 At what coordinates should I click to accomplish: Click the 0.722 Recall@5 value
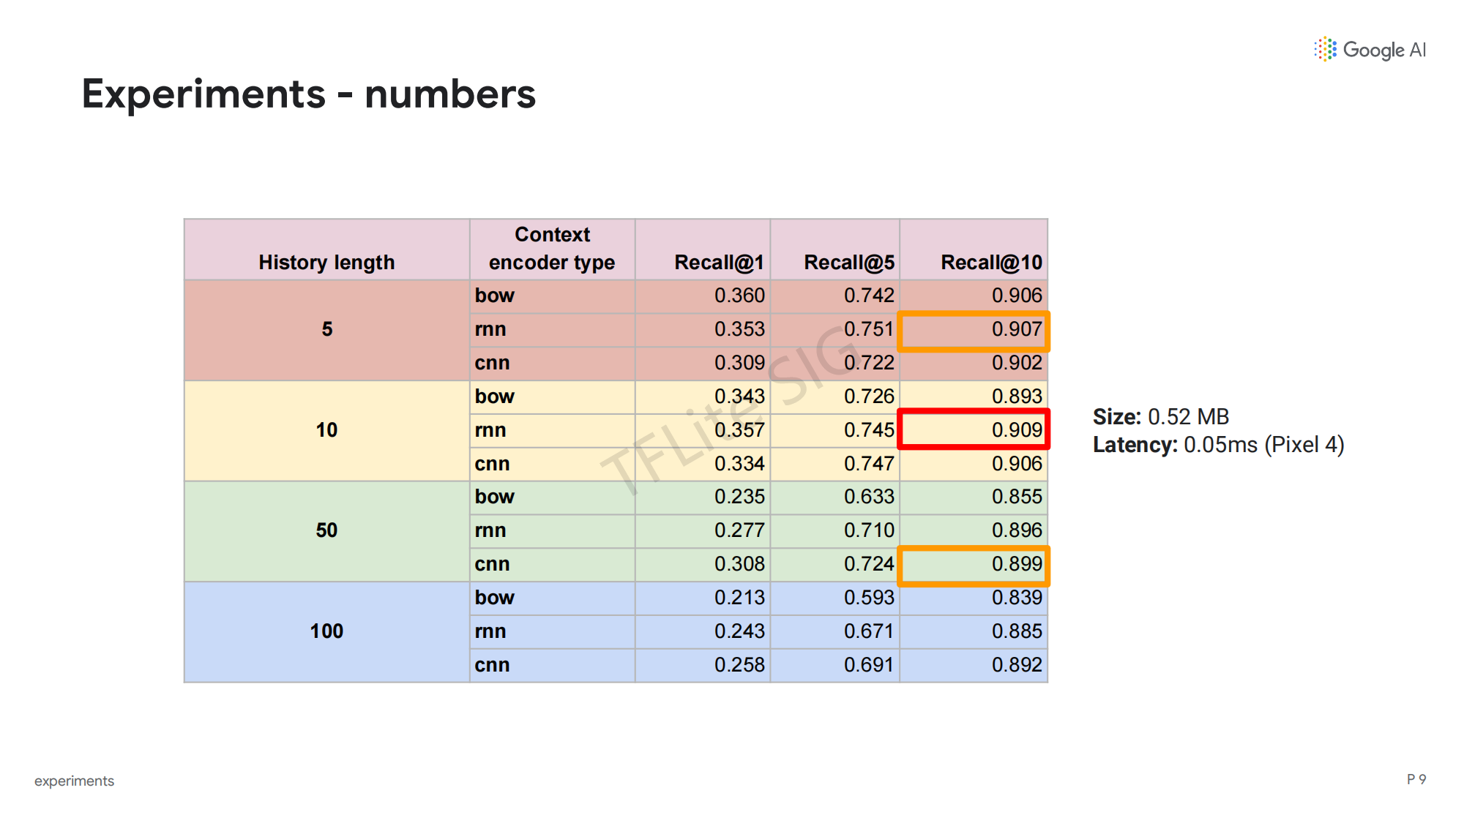(869, 363)
